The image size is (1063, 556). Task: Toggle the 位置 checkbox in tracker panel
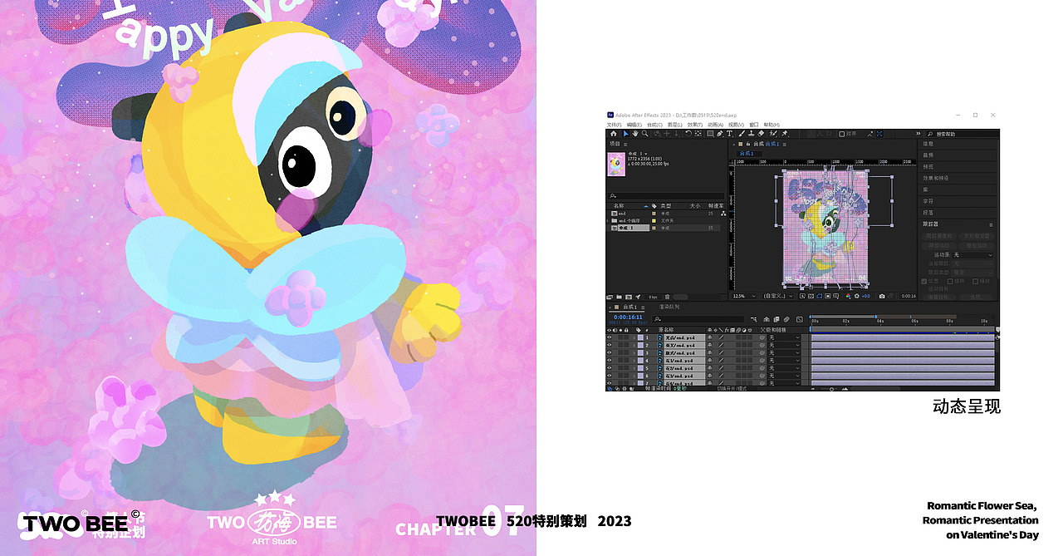coord(924,281)
